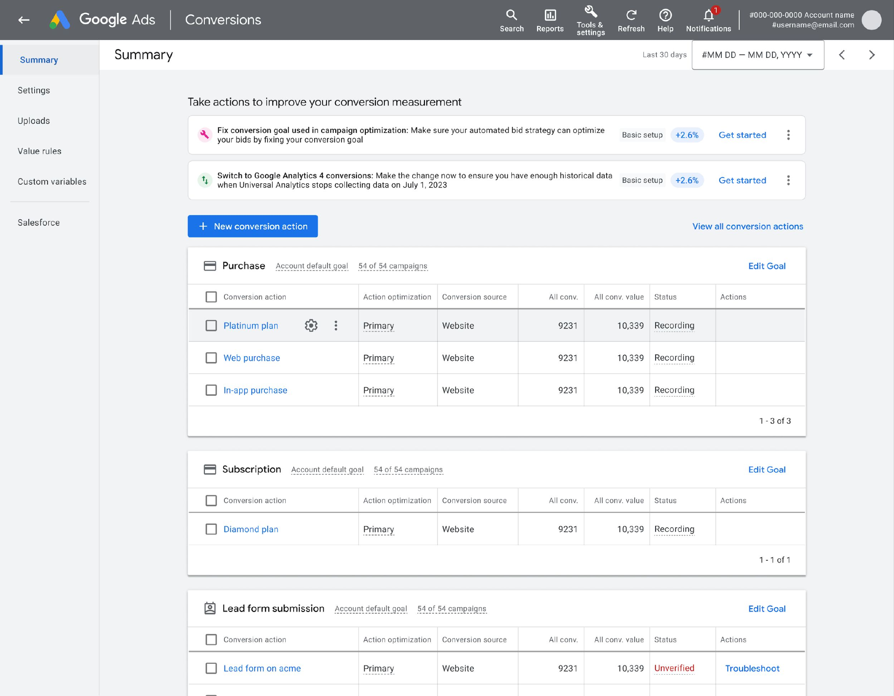Screen dimensions: 894x696
Task: Open the date range dropdown
Action: [x=758, y=55]
